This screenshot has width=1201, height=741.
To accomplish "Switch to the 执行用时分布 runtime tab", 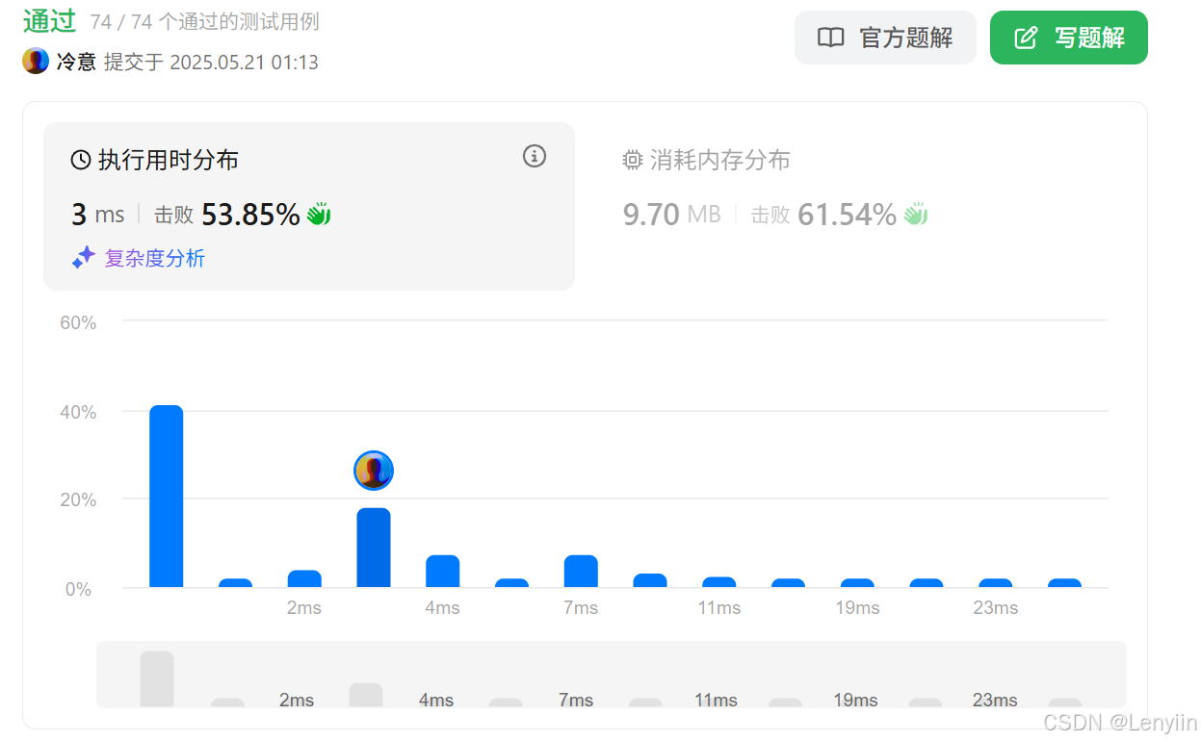I will [309, 206].
